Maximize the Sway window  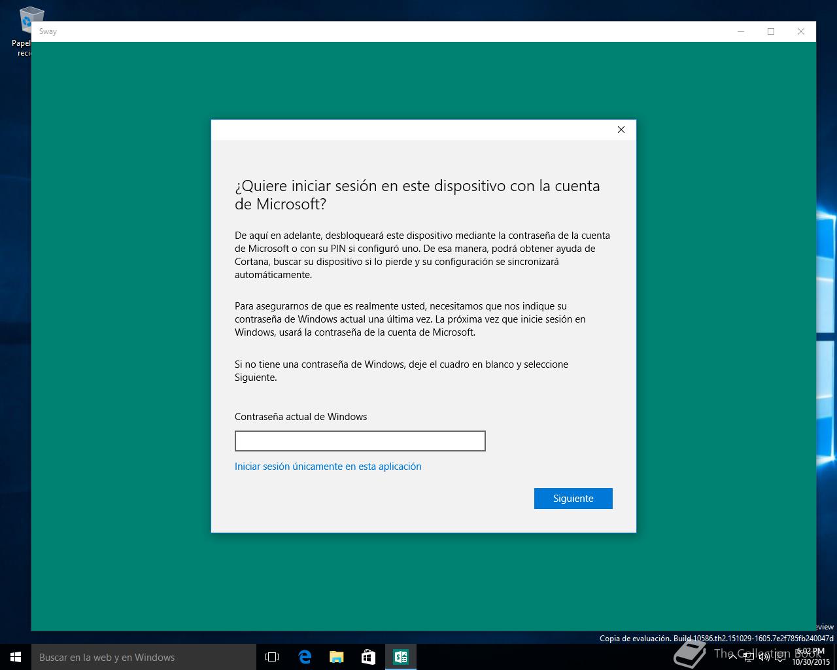tap(771, 31)
